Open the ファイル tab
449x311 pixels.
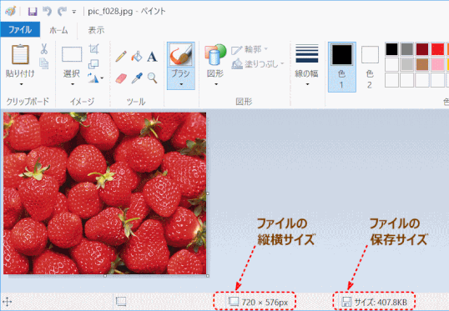(20, 29)
